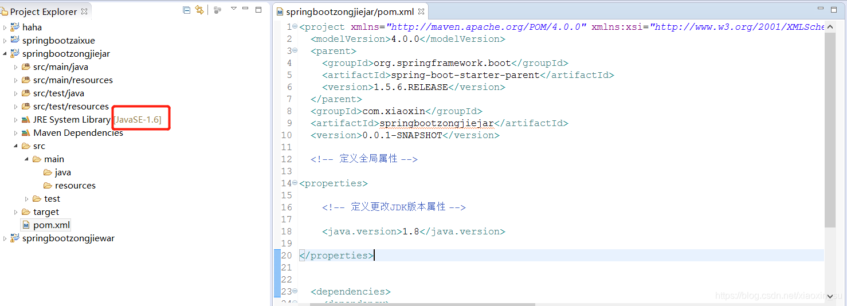Open the Project Explorer View Menu triangle
The width and height of the screenshot is (847, 306).
point(233,9)
